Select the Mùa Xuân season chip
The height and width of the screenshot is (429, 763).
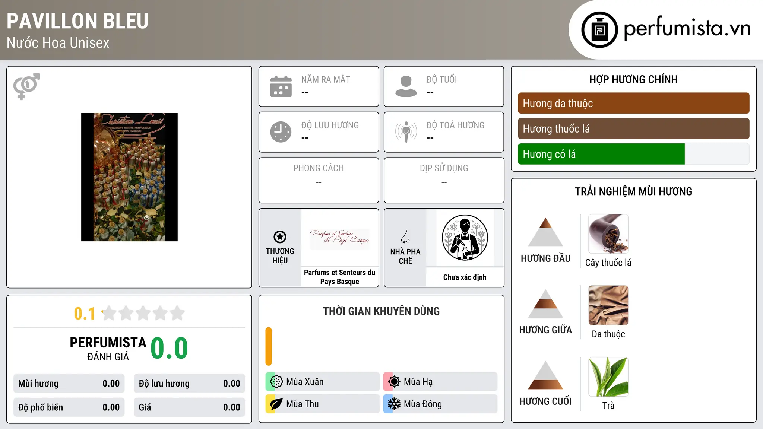click(x=323, y=382)
